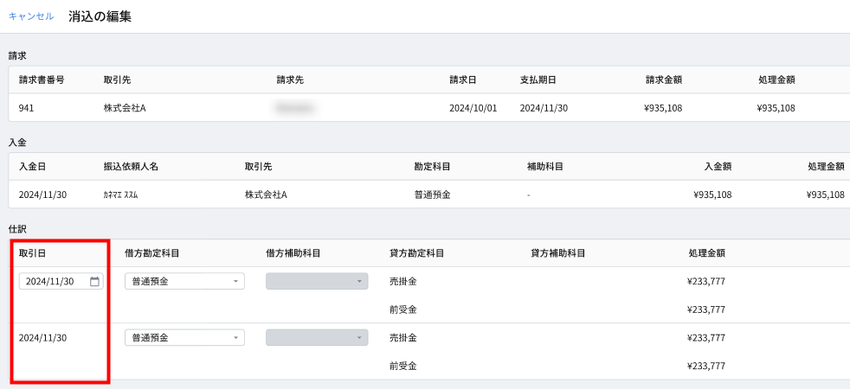Click second greyed 借方補助科目 dropdown

(317, 338)
